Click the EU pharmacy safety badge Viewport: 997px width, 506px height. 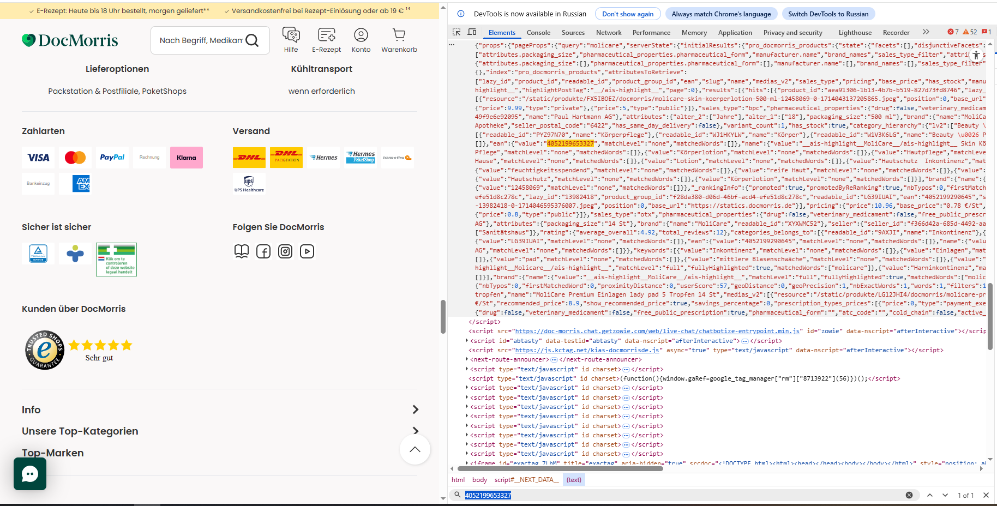[x=116, y=260]
